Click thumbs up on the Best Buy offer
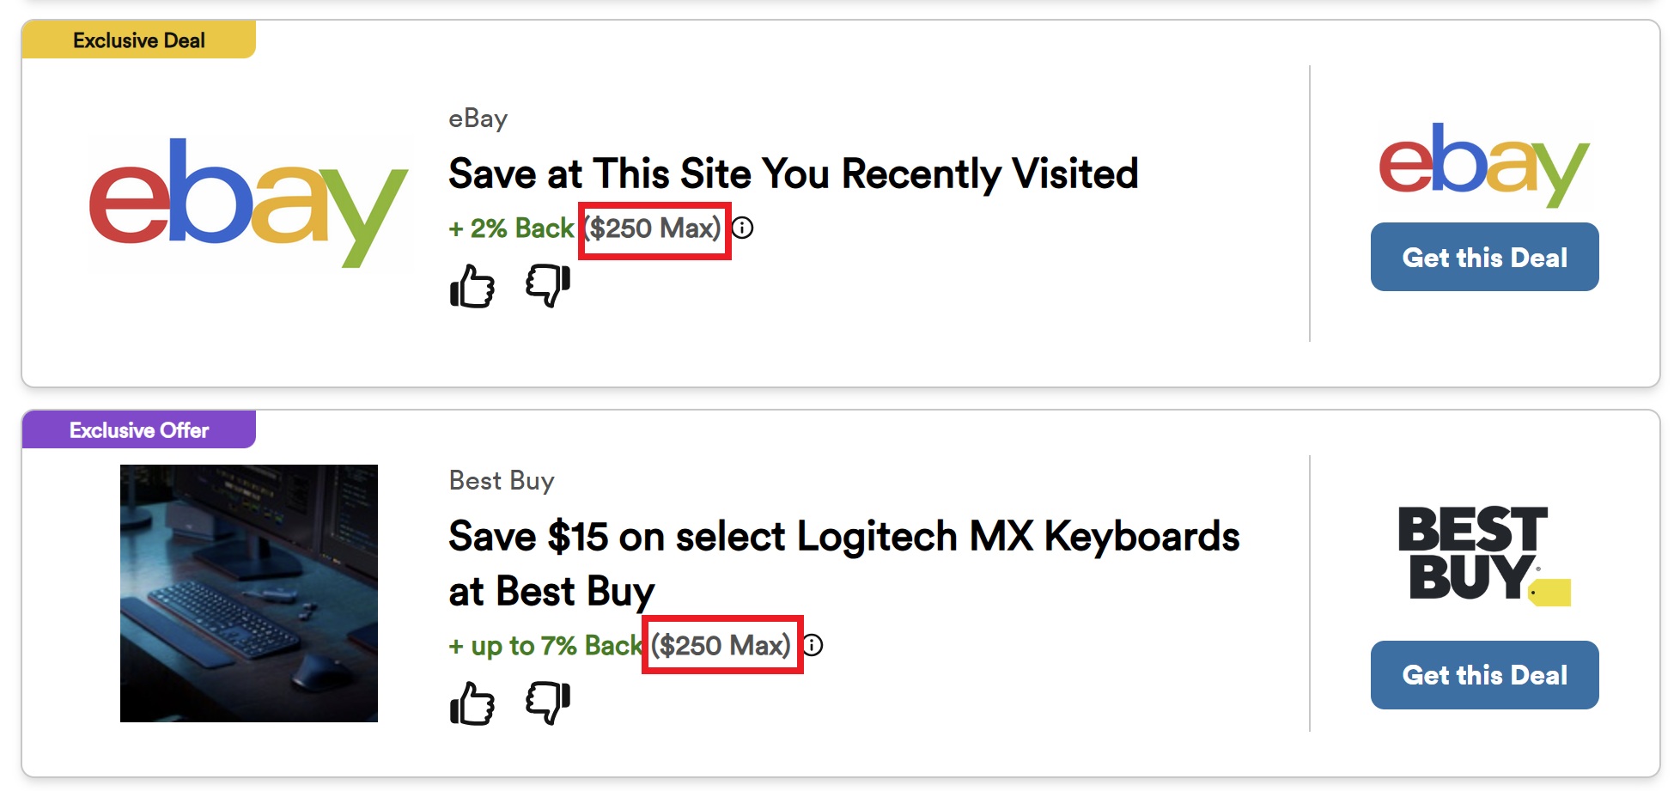The height and width of the screenshot is (791, 1680). pyautogui.click(x=472, y=703)
